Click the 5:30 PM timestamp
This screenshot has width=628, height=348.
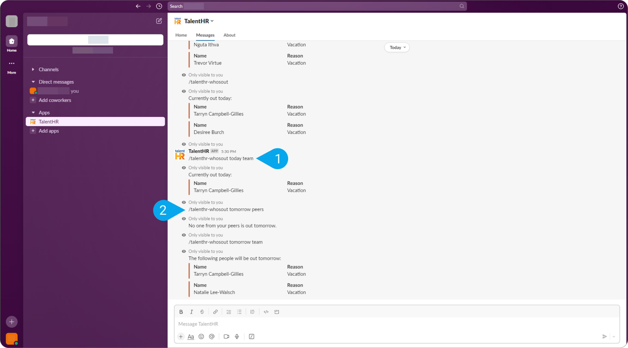point(229,151)
